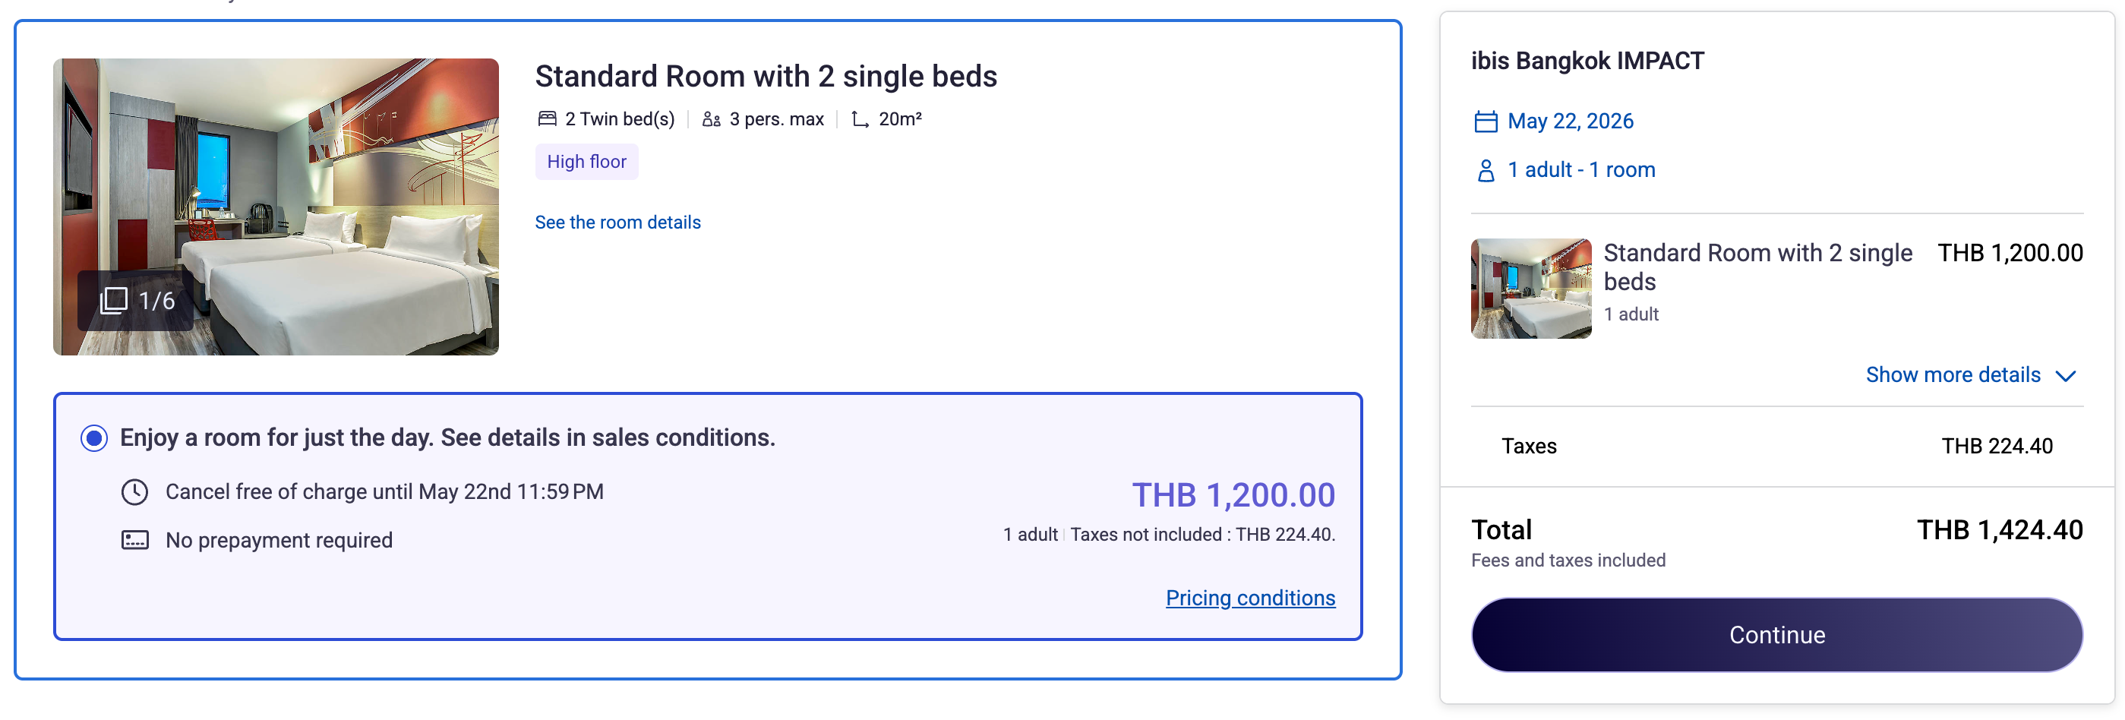Click the Taxes row in the summary
Image resolution: width=2125 pixels, height=720 pixels.
[1530, 445]
